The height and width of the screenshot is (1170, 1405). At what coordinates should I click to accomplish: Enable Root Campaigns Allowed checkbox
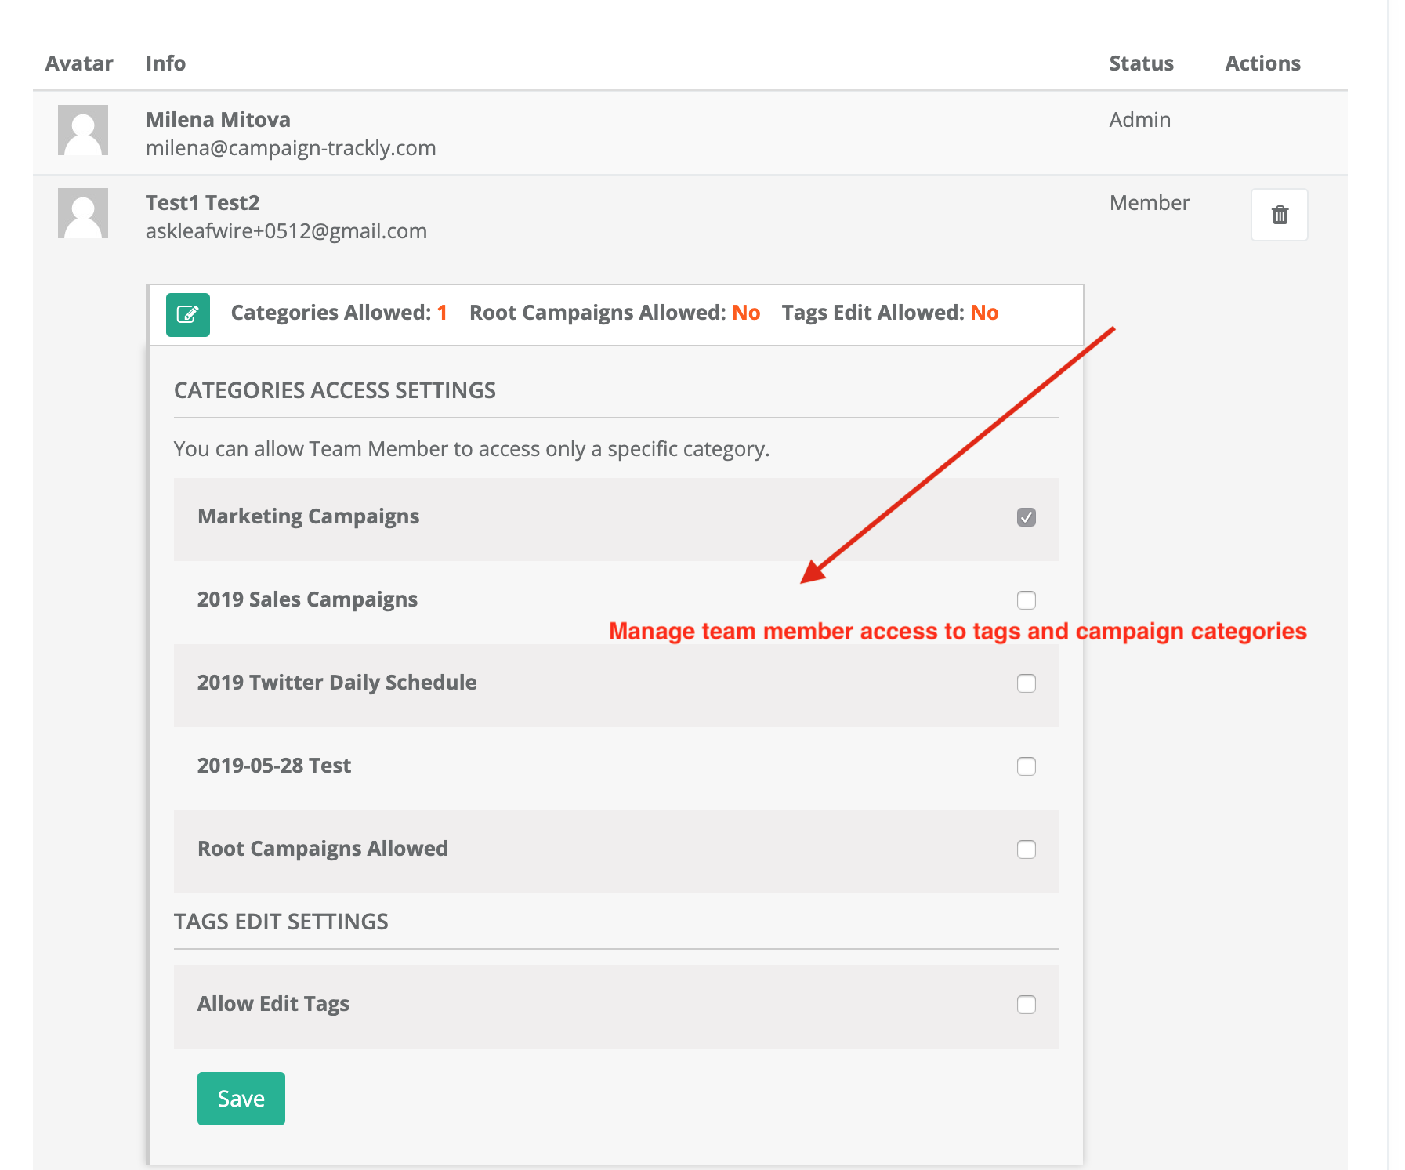[x=1027, y=849]
